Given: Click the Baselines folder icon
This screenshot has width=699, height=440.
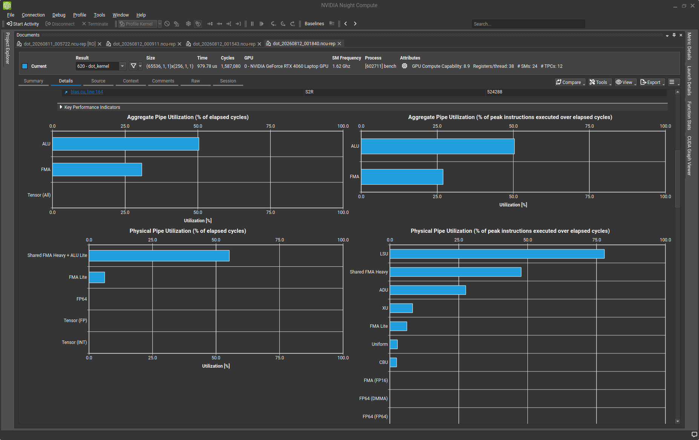Looking at the screenshot, I should [x=332, y=23].
